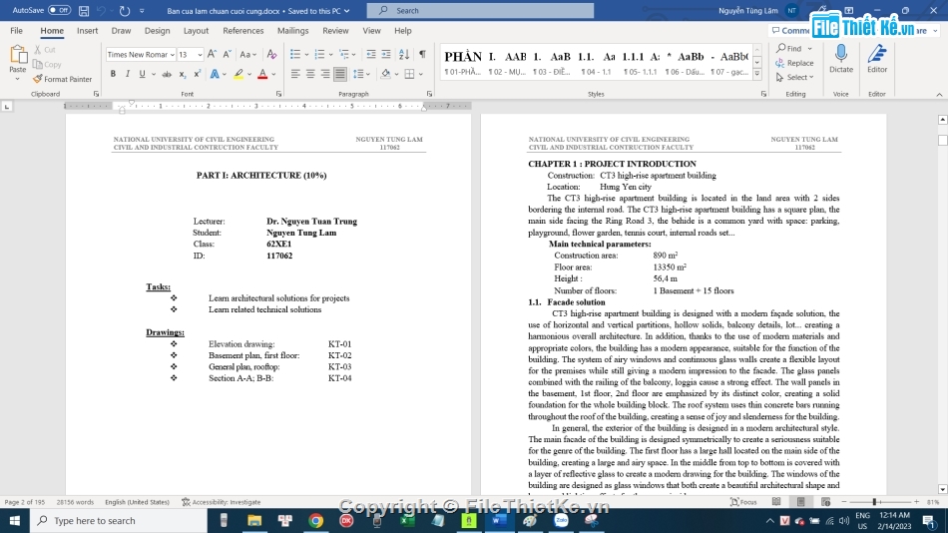948x533 pixels.
Task: Open the Select dropdown
Action: click(x=794, y=78)
